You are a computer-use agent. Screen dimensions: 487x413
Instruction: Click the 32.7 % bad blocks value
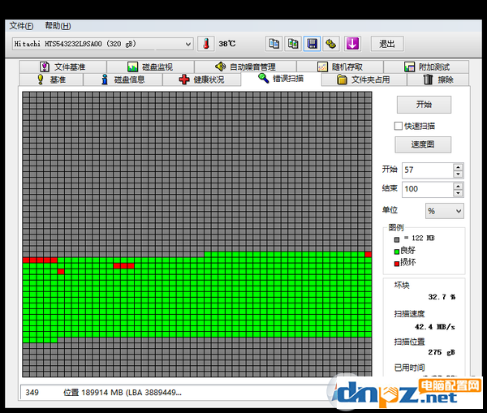(x=442, y=297)
